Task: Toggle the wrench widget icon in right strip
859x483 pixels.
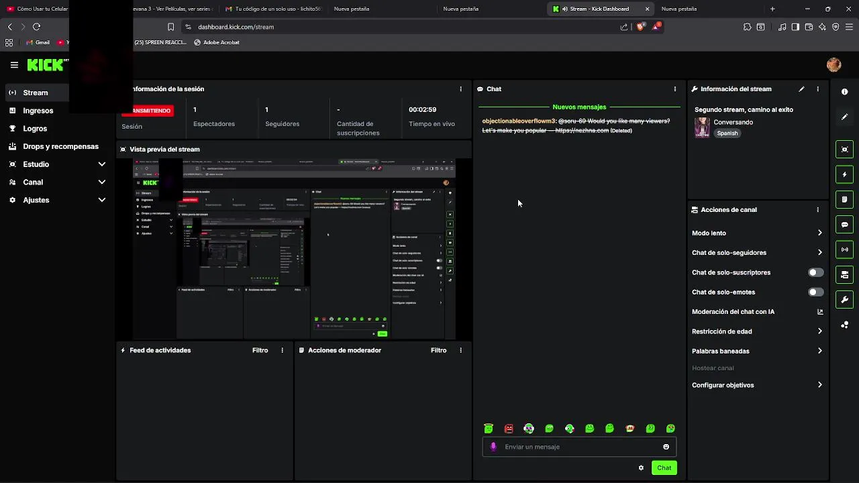Action: (844, 300)
